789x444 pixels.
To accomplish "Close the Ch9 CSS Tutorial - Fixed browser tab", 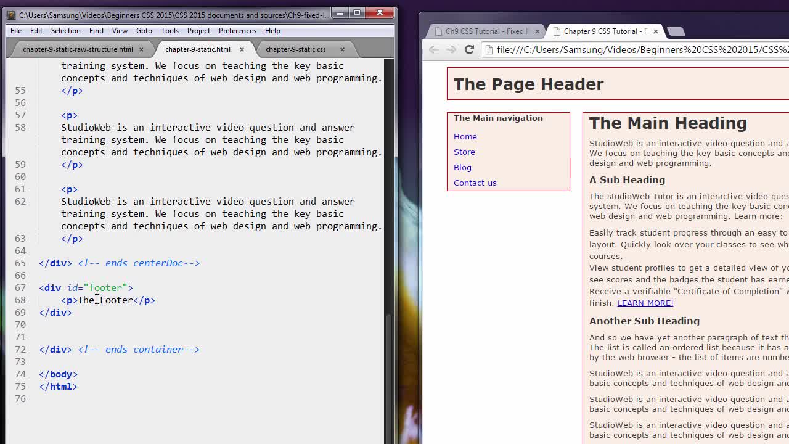I will 537,31.
